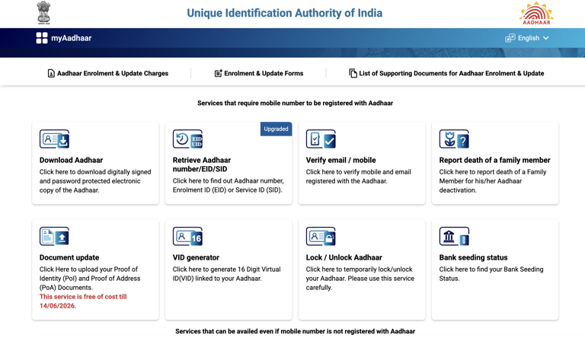Click 'Click here to find your Bank Seeding' text
The image size is (585, 338).
point(491,274)
